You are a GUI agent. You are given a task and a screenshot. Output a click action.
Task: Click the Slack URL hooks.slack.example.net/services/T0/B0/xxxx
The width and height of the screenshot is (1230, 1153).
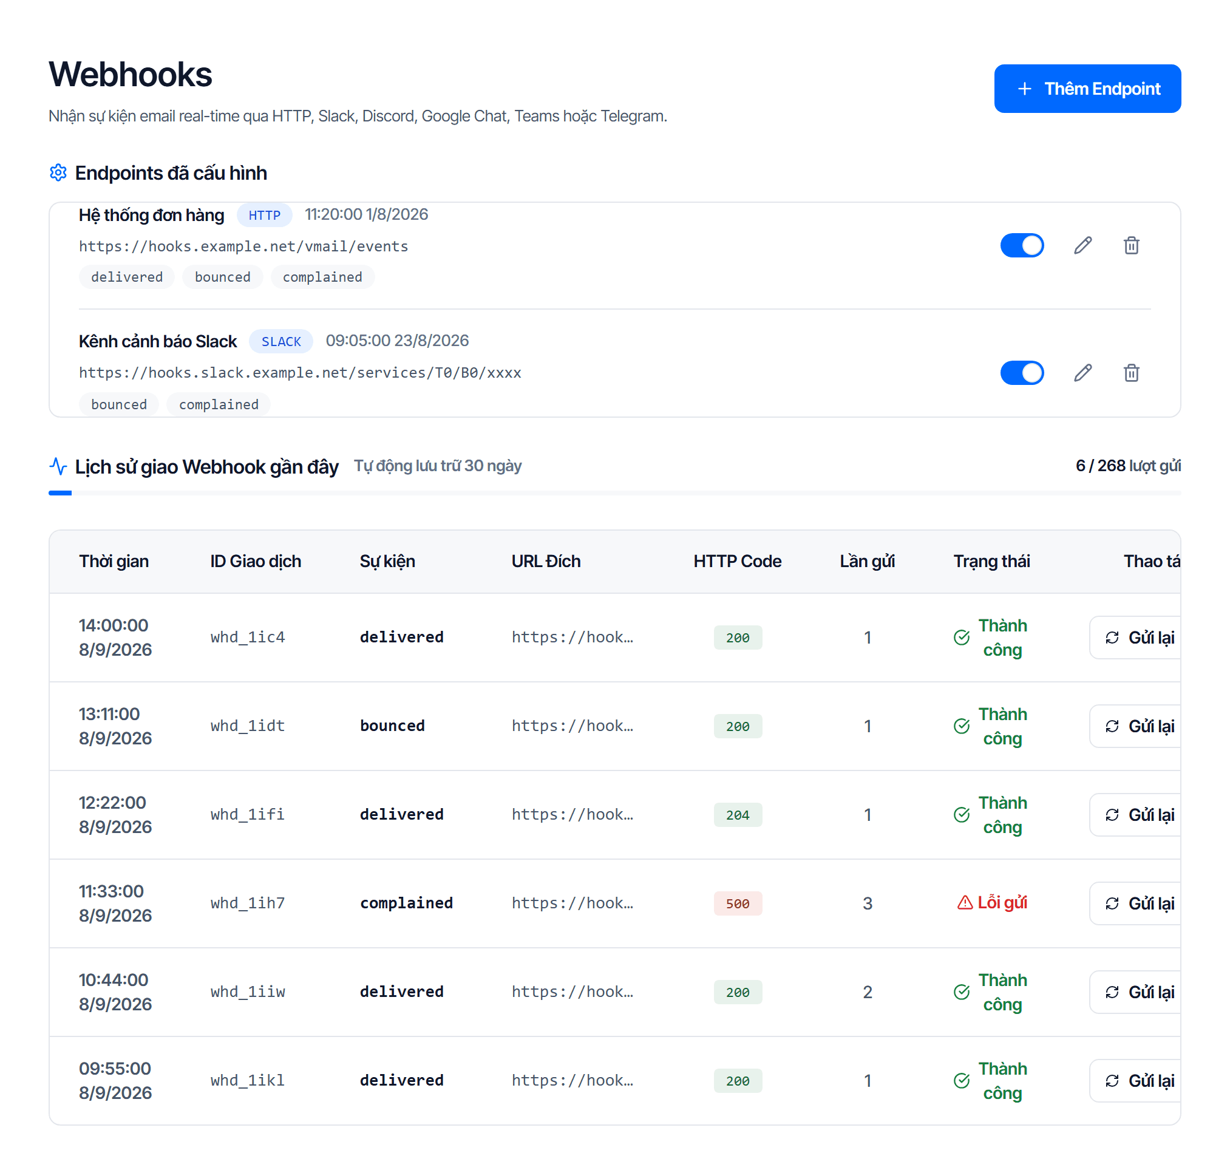tap(300, 373)
